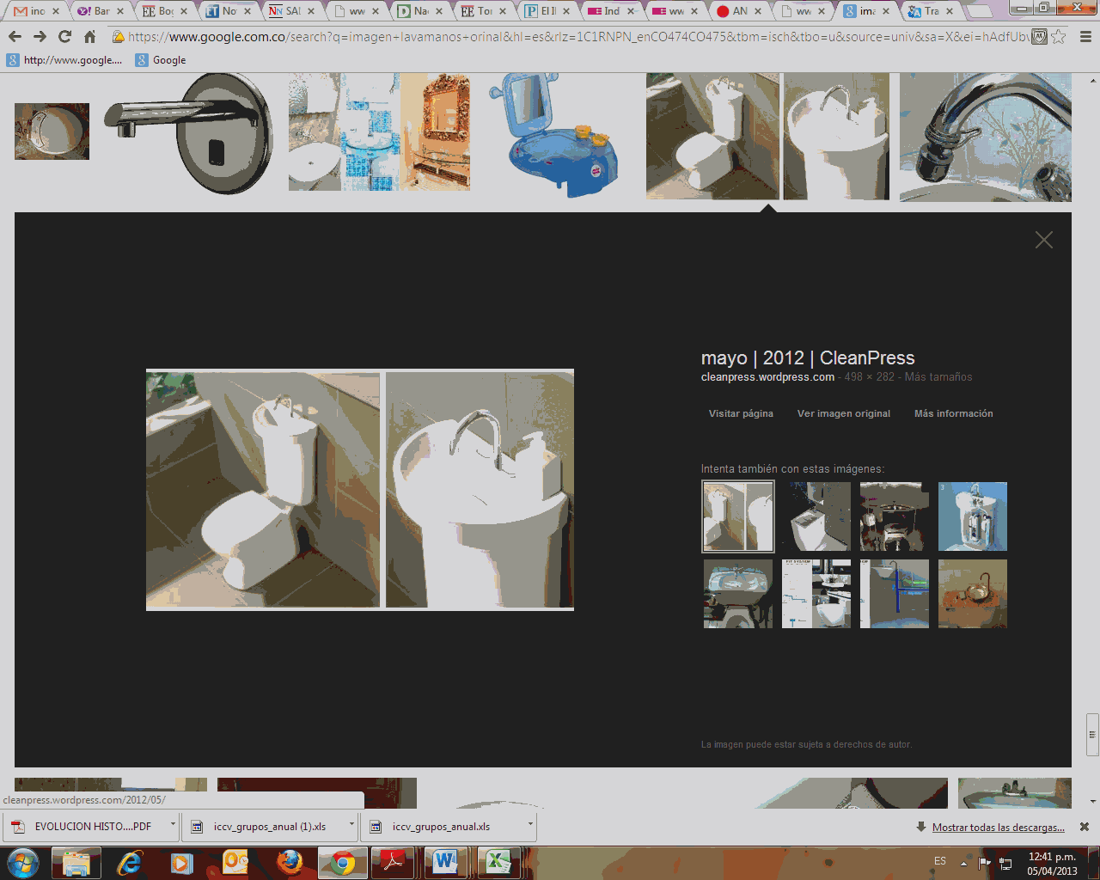Expand options for EVOLUCION HISTO PDF download
Image resolution: width=1100 pixels, height=880 pixels.
[x=173, y=825]
